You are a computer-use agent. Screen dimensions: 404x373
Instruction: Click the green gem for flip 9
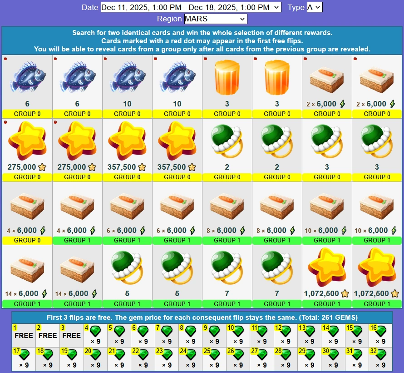(x=214, y=331)
